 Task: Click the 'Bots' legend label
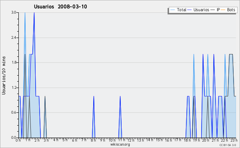click(x=231, y=10)
